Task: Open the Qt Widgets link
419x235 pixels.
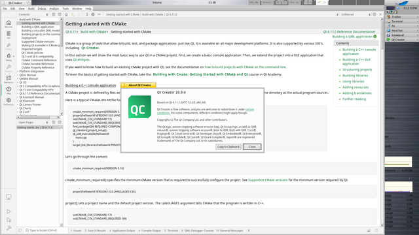Action: (x=81, y=59)
